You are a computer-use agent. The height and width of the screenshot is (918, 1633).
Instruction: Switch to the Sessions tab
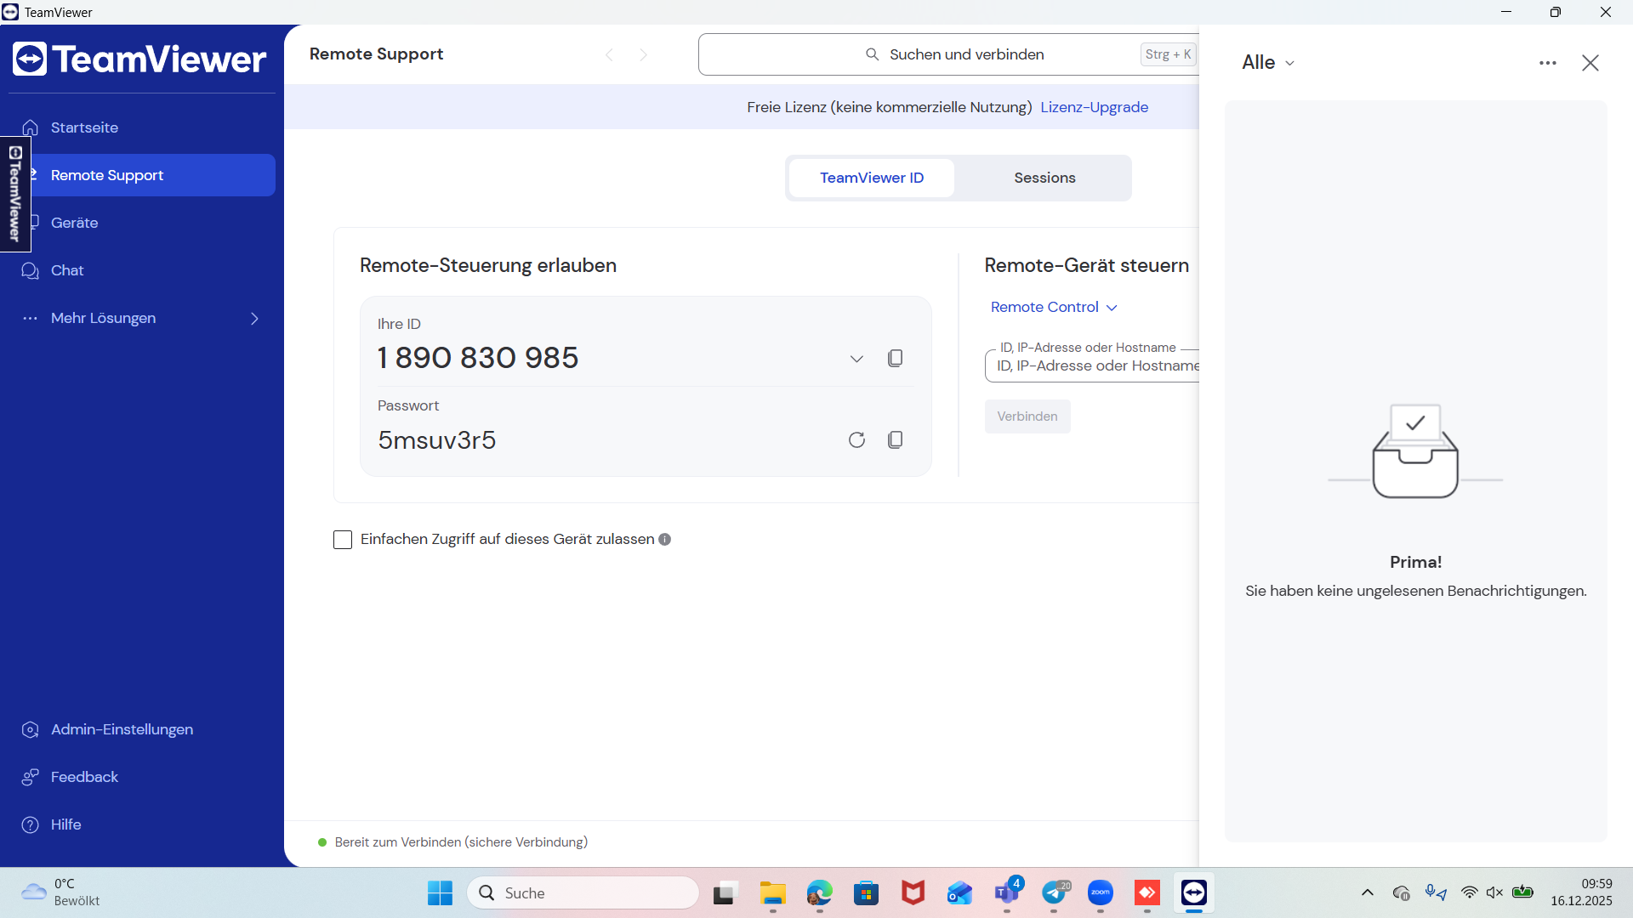pos(1044,178)
